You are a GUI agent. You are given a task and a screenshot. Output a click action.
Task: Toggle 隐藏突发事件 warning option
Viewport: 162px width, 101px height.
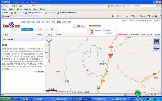coord(122,35)
